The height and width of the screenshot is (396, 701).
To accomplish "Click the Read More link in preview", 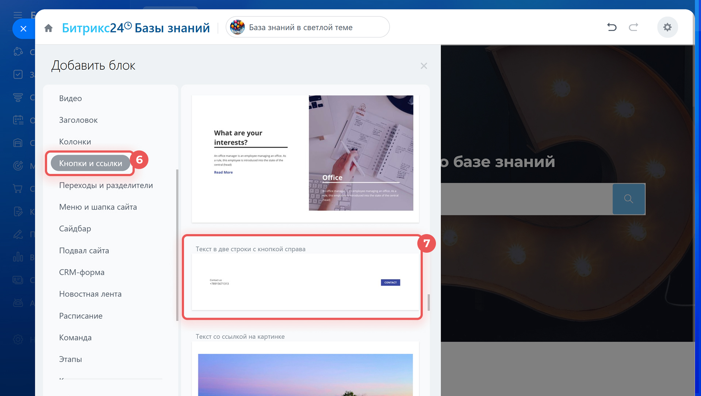I will tap(223, 172).
